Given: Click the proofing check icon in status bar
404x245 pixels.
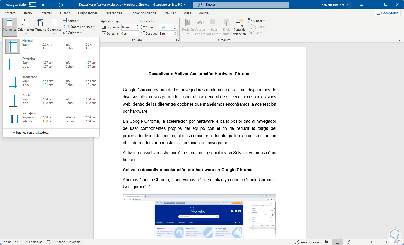Looking at the screenshot, I should point(49,242).
